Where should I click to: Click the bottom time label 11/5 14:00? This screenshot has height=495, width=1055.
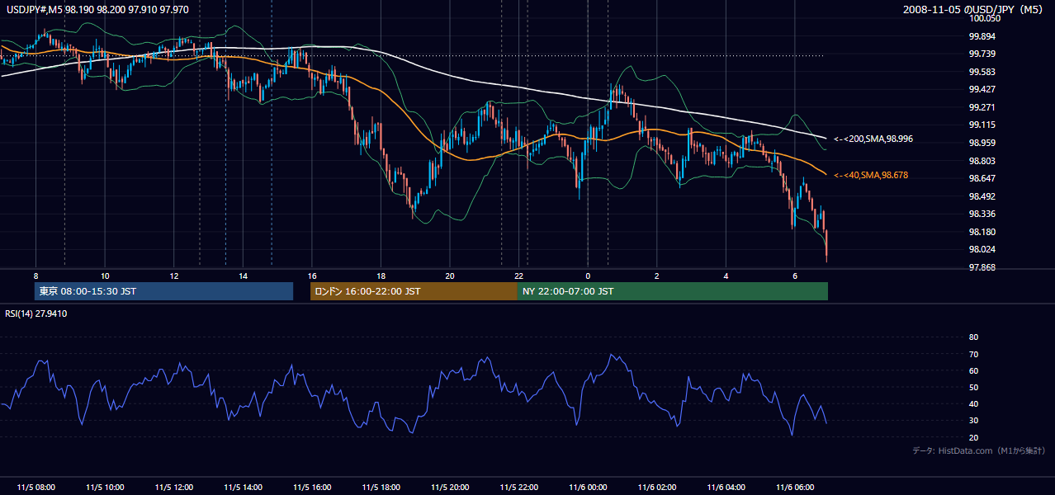click(x=243, y=488)
